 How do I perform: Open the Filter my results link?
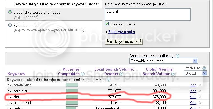122,32
